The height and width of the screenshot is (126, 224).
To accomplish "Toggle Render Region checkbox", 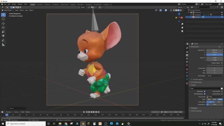I will point(222,63).
